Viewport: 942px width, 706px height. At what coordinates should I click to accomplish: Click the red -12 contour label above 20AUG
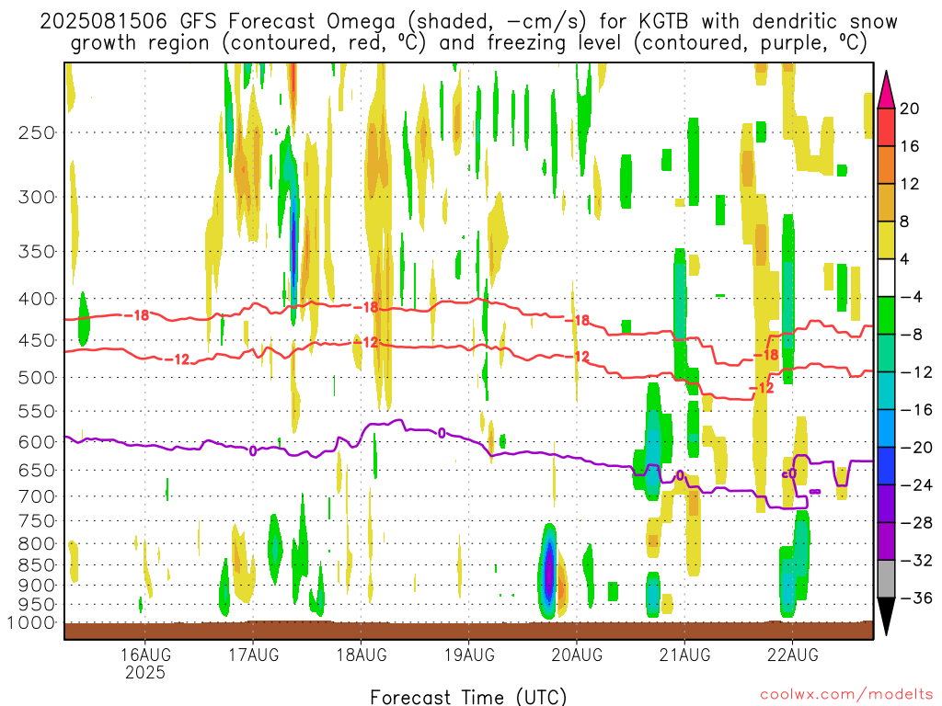578,357
